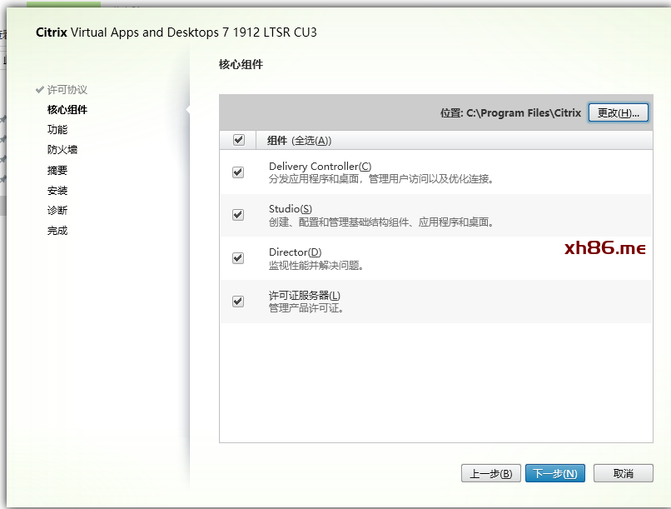Go back with 上一步(B) button
This screenshot has width=671, height=509.
click(x=491, y=473)
